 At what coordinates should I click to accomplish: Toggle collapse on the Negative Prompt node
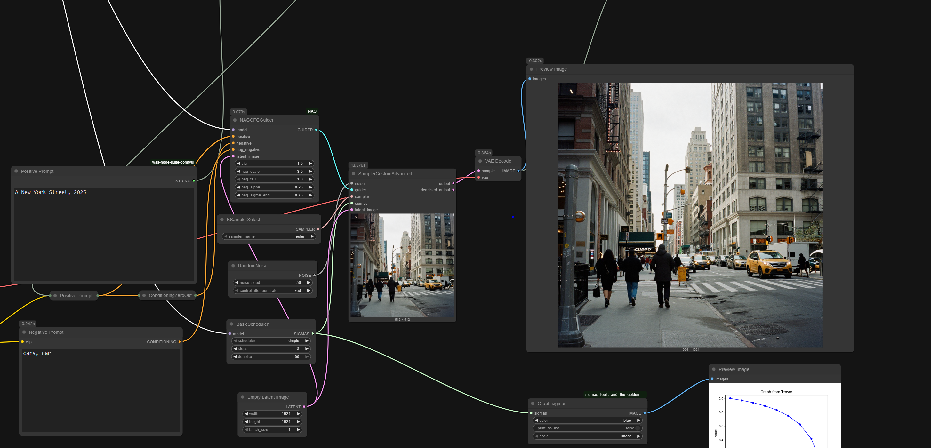click(x=24, y=332)
